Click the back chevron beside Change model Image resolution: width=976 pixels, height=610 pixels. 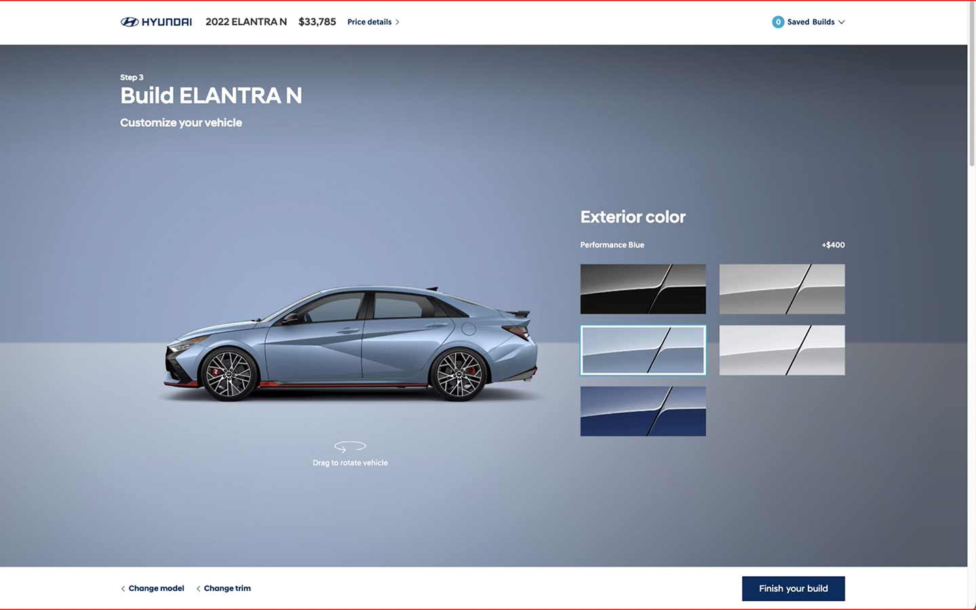pyautogui.click(x=123, y=588)
